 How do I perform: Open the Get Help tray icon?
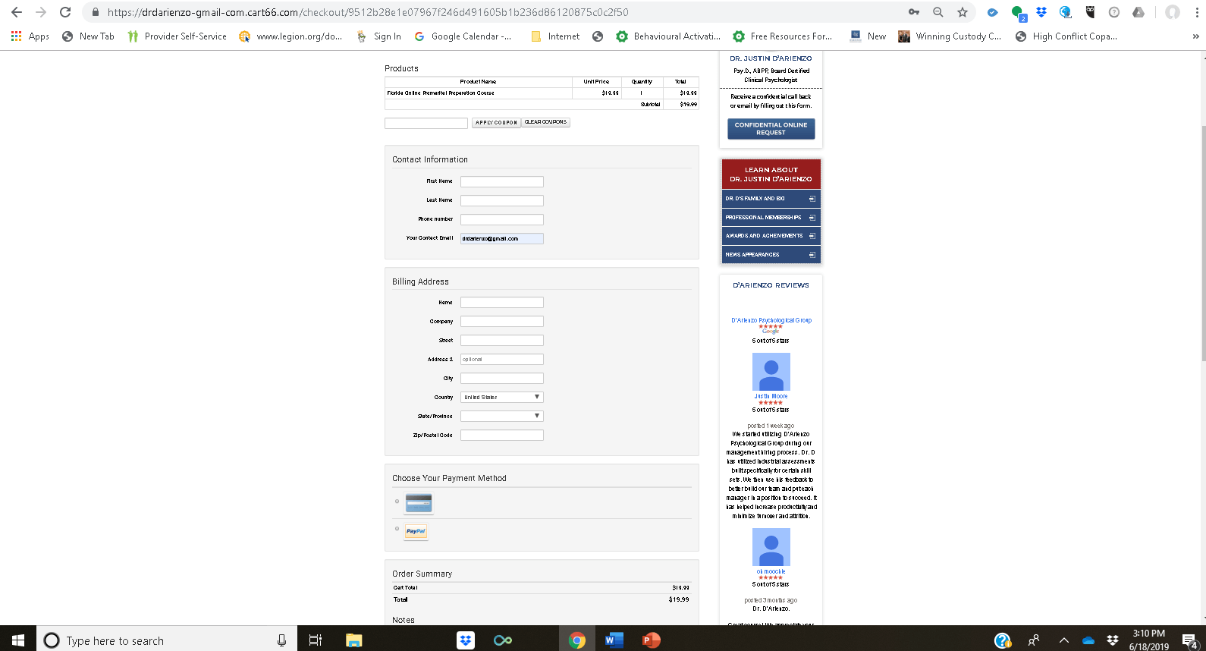(1002, 640)
